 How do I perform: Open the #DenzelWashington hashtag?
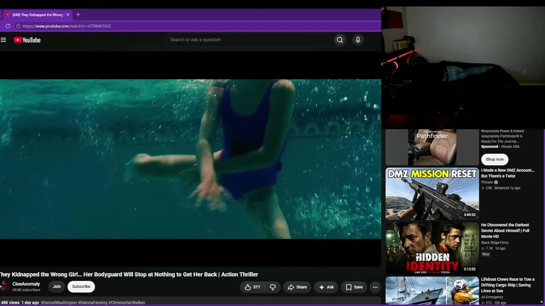pyautogui.click(x=59, y=303)
